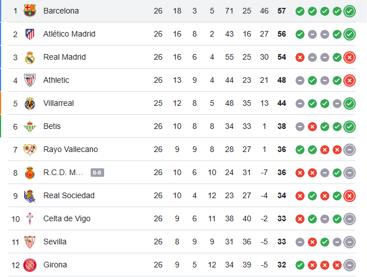Image resolution: width=367 pixels, height=277 pixels.
Task: Open the Celta de Vigo team link
Action: pos(66,218)
